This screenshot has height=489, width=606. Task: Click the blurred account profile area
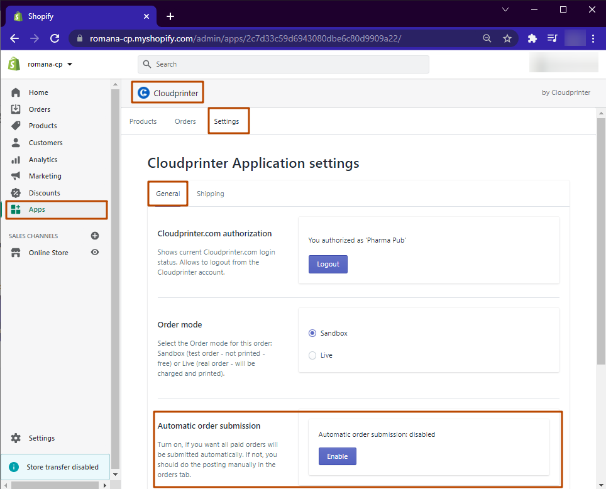click(x=563, y=62)
